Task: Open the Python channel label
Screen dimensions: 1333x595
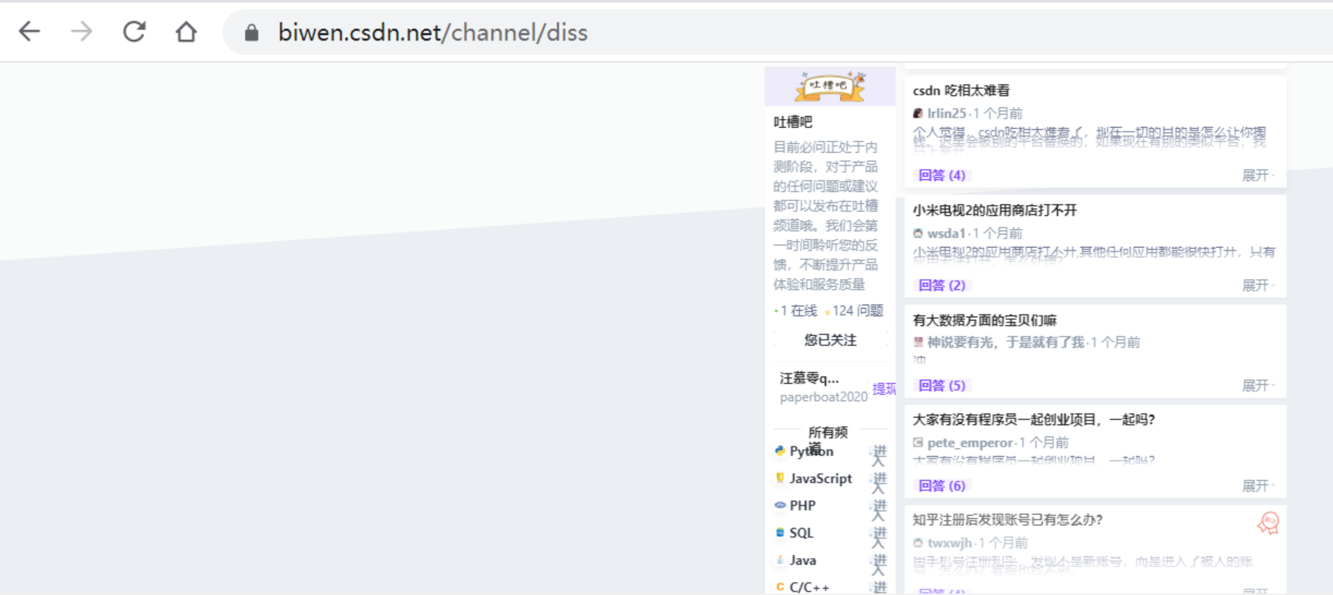Action: click(811, 451)
